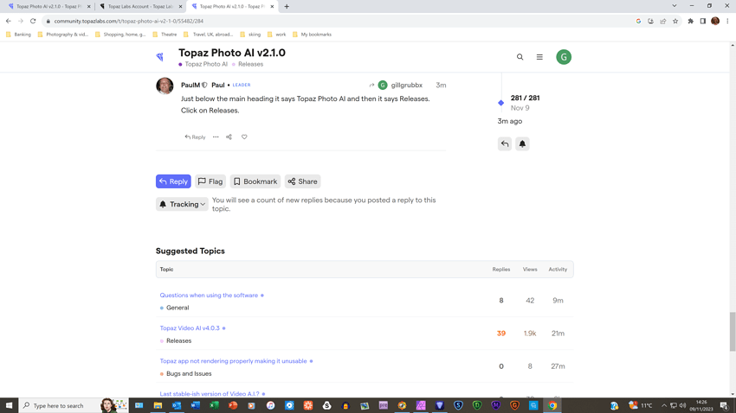Open 'Topaz Video AI v4.0.3' topic
This screenshot has width=736, height=413.
coord(189,328)
